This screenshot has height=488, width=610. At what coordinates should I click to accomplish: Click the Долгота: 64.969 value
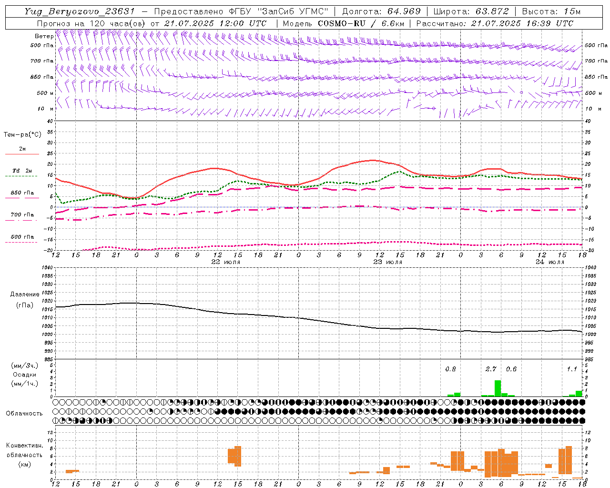click(x=381, y=11)
